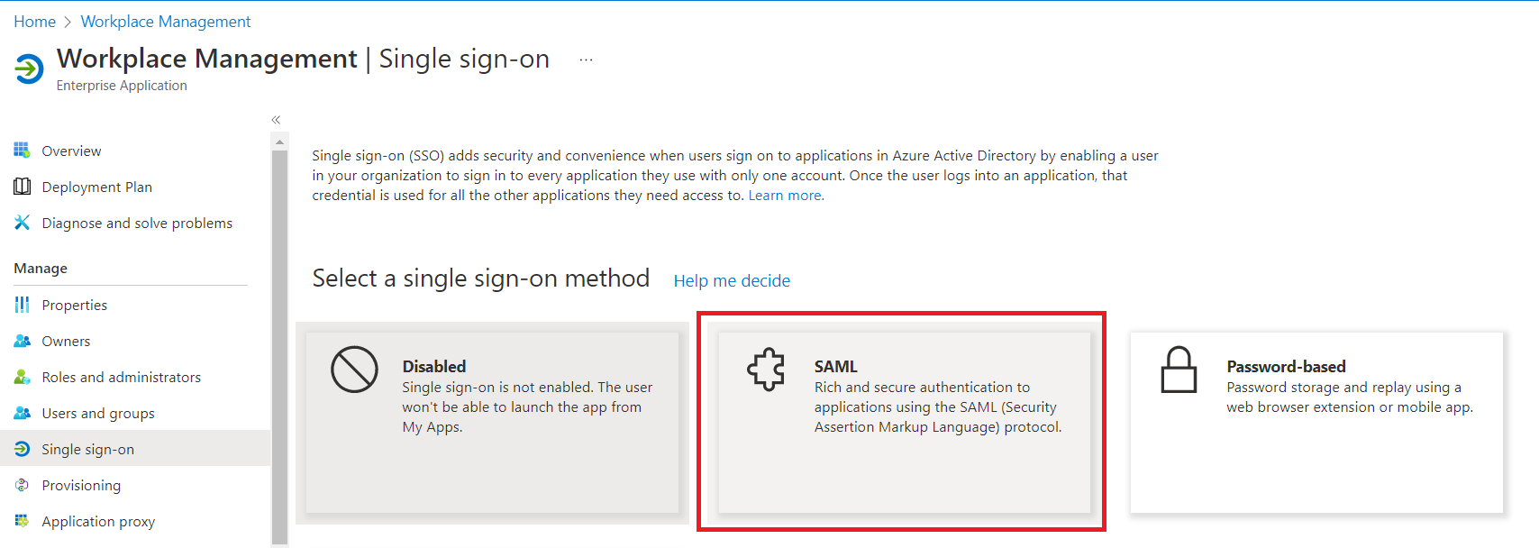Image resolution: width=1539 pixels, height=548 pixels.
Task: Click the SAML puzzle piece icon
Action: click(767, 370)
